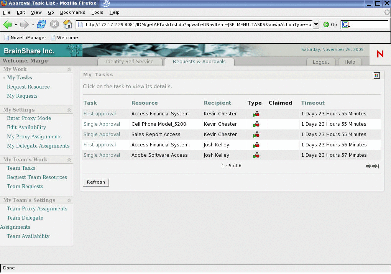Open Team Tasks link
The width and height of the screenshot is (391, 274).
pyautogui.click(x=21, y=168)
